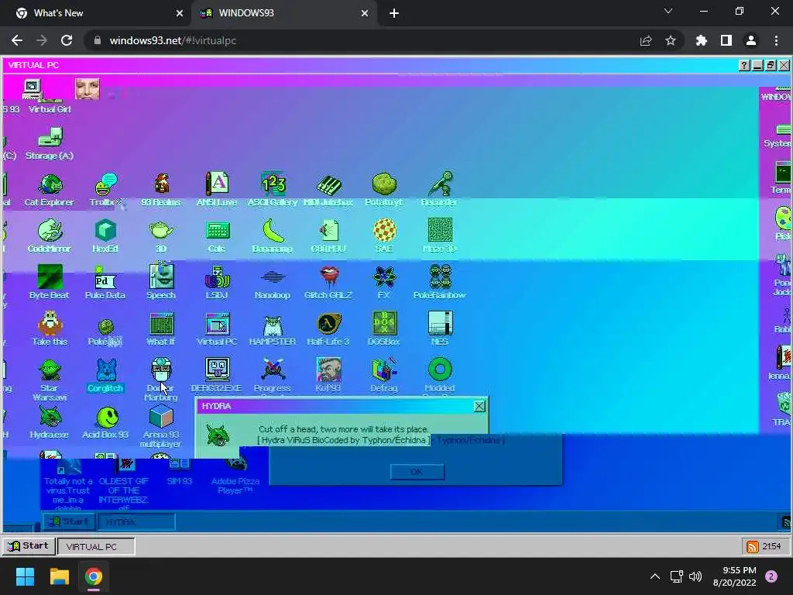Launch Half-Life 3 icon
This screenshot has width=793, height=595.
point(328,328)
